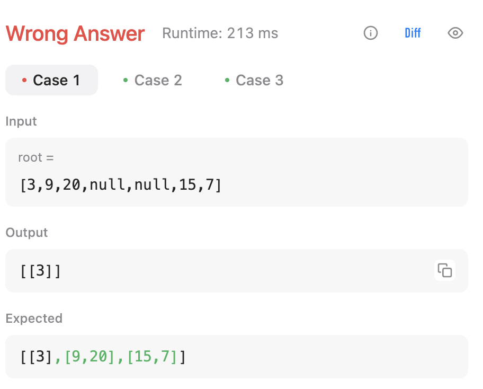The height and width of the screenshot is (389, 483).
Task: Click the Output section label
Action: pyautogui.click(x=26, y=233)
